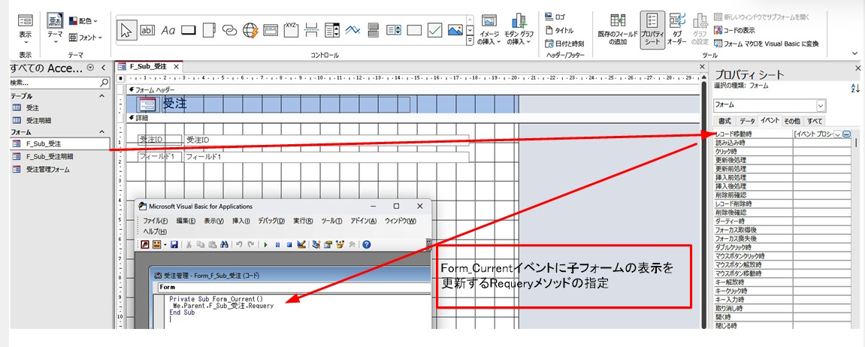Screen dimensions: 865x347
Task: Select the 受注明細 table in navigation pane
Action: [38, 119]
